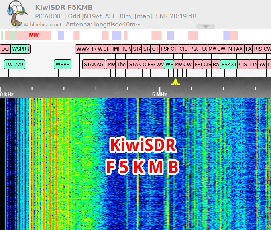The height and width of the screenshot is (230, 271).
Task: Tune to the LW 279 label
Action: point(15,65)
